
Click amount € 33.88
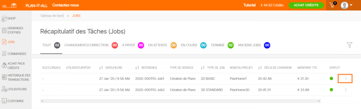[303, 90]
